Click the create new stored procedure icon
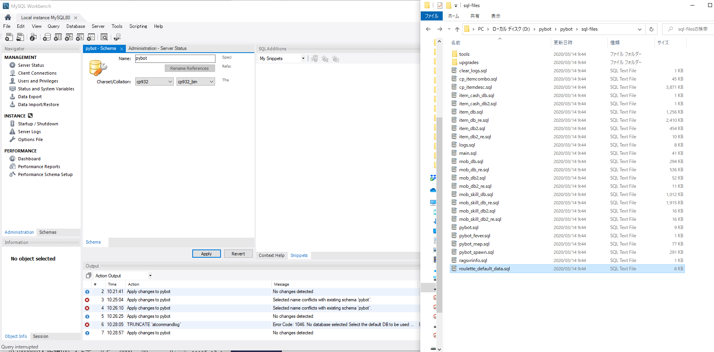 (x=80, y=37)
